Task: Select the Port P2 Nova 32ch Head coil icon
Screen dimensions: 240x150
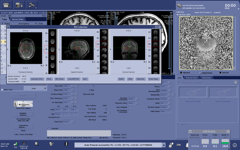Action: 223,92
